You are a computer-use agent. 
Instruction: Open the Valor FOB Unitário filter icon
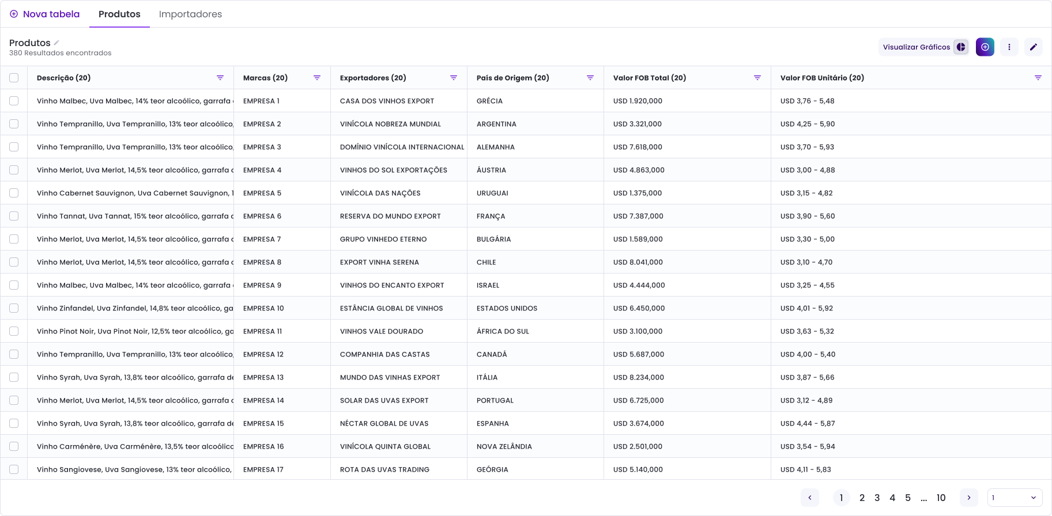point(1038,78)
